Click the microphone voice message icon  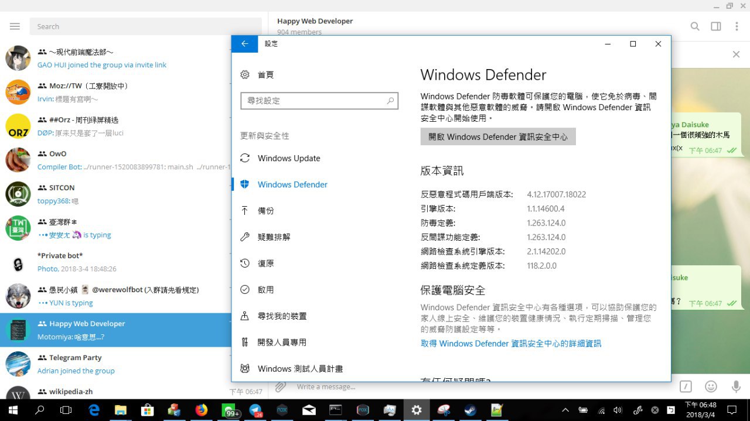(x=736, y=386)
